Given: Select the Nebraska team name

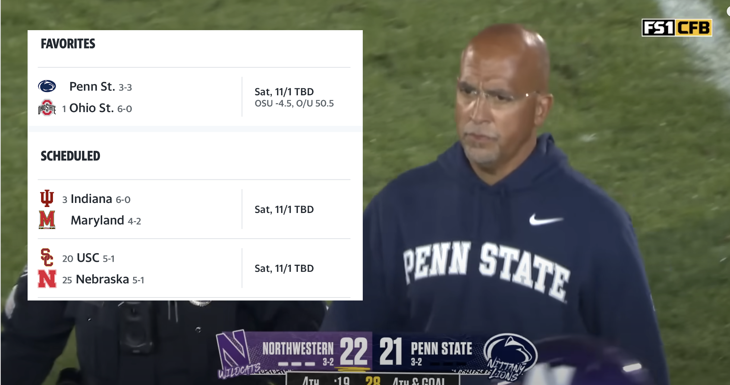Looking at the screenshot, I should coord(102,279).
